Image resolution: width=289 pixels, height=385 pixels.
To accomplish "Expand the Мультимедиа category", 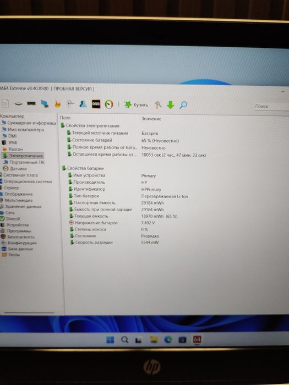I will (x=16, y=200).
